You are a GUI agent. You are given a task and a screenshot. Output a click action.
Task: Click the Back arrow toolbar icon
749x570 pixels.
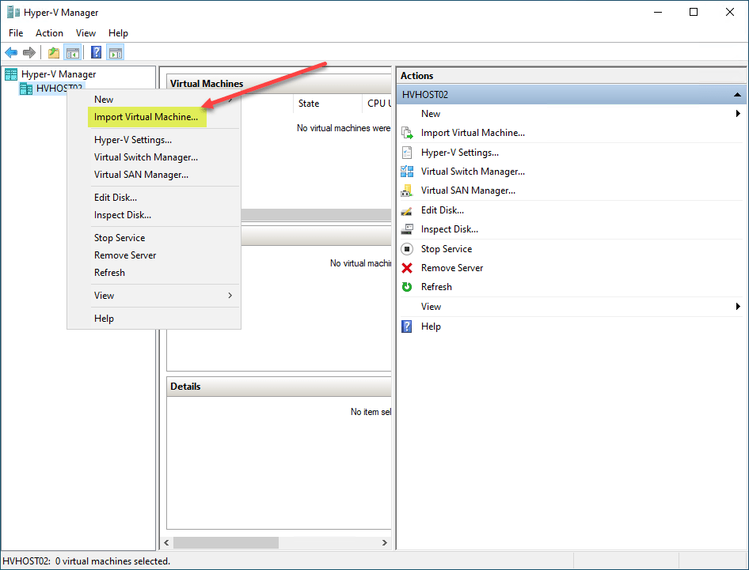tap(11, 52)
